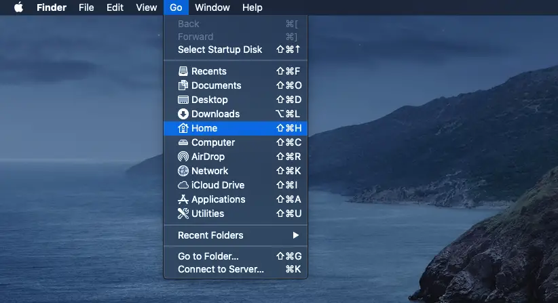Open the View menu in menu bar

pos(146,7)
